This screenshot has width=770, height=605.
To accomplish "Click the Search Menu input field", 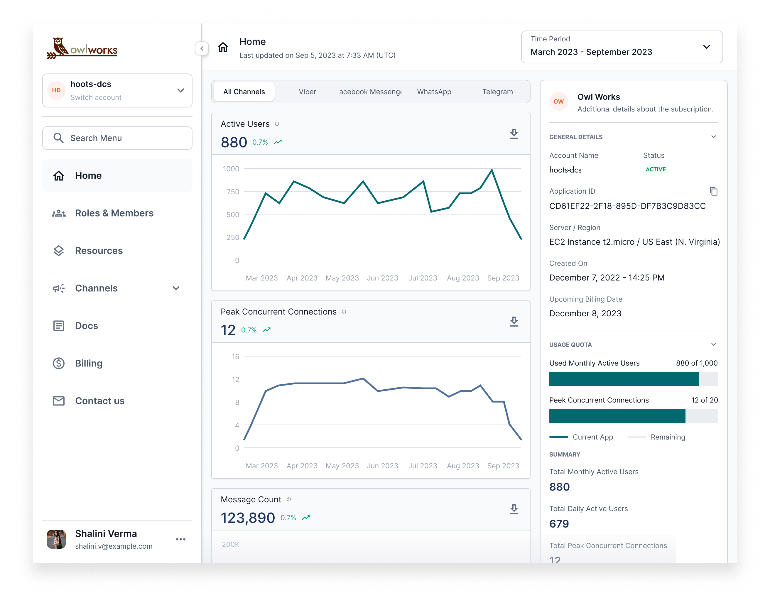I will pos(117,138).
